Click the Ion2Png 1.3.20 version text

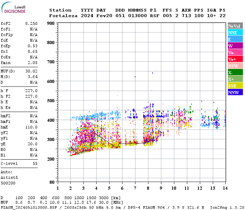pyautogui.click(x=227, y=207)
